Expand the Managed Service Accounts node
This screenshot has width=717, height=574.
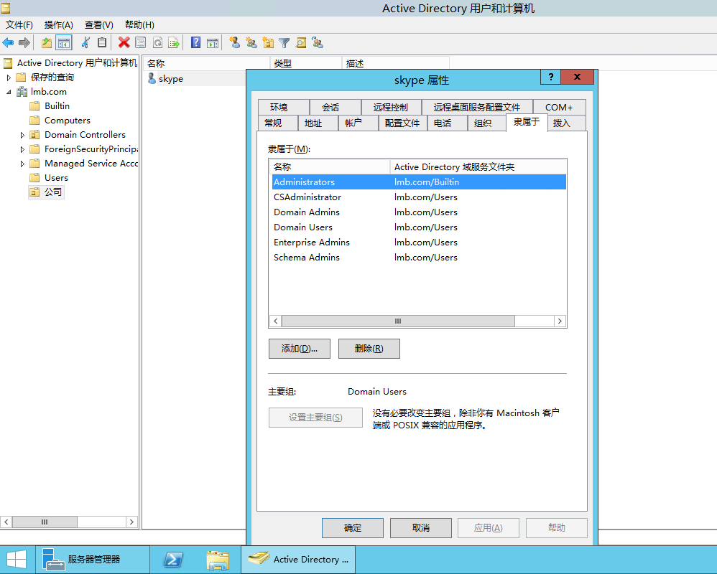(x=22, y=164)
